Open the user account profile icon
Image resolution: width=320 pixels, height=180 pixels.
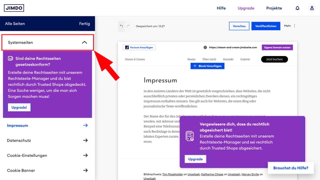312,8
